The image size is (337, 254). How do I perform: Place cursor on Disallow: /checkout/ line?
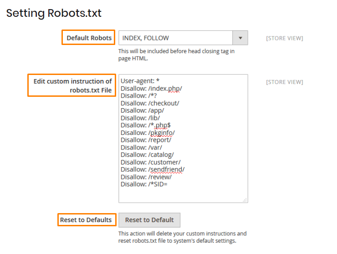pos(150,103)
